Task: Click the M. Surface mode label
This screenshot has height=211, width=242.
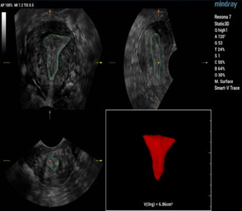Action: (223, 82)
